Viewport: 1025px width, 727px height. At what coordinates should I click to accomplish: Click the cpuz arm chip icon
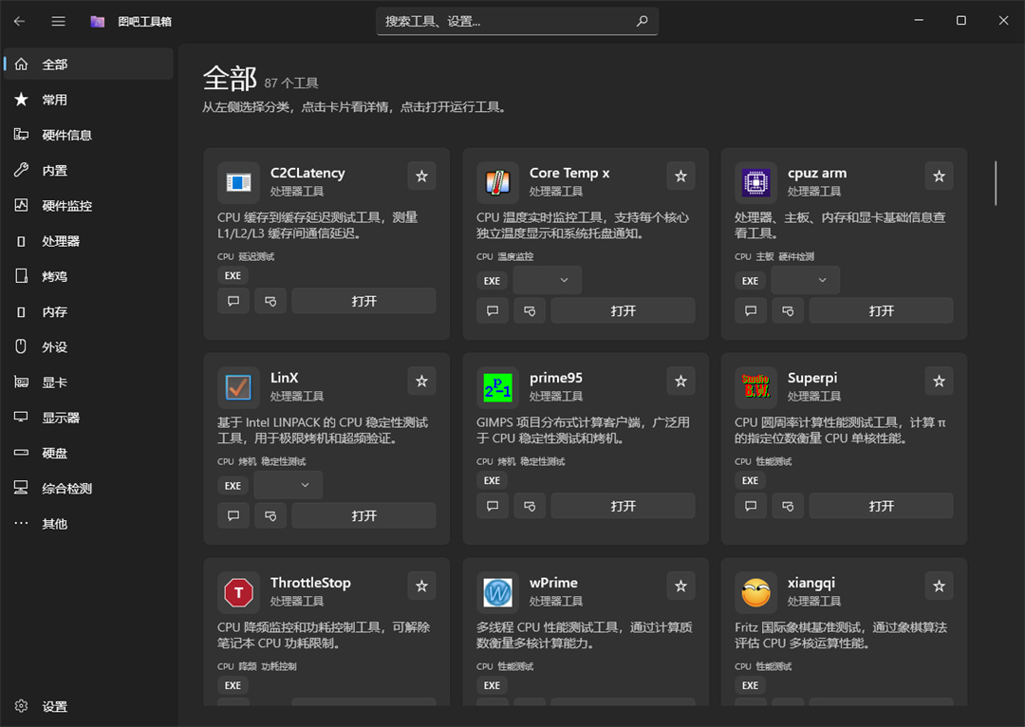pyautogui.click(x=755, y=182)
